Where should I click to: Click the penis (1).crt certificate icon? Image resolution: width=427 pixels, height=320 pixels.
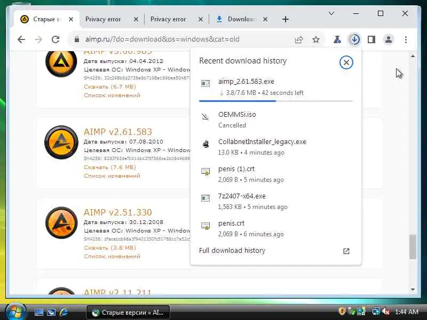click(205, 171)
